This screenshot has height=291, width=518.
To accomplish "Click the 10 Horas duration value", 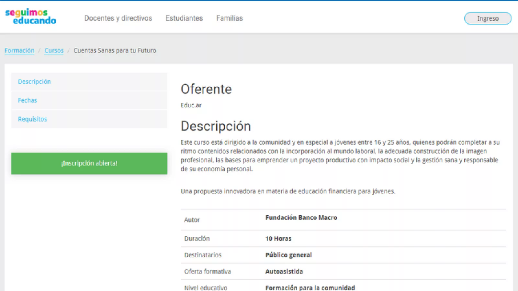I will (x=278, y=239).
